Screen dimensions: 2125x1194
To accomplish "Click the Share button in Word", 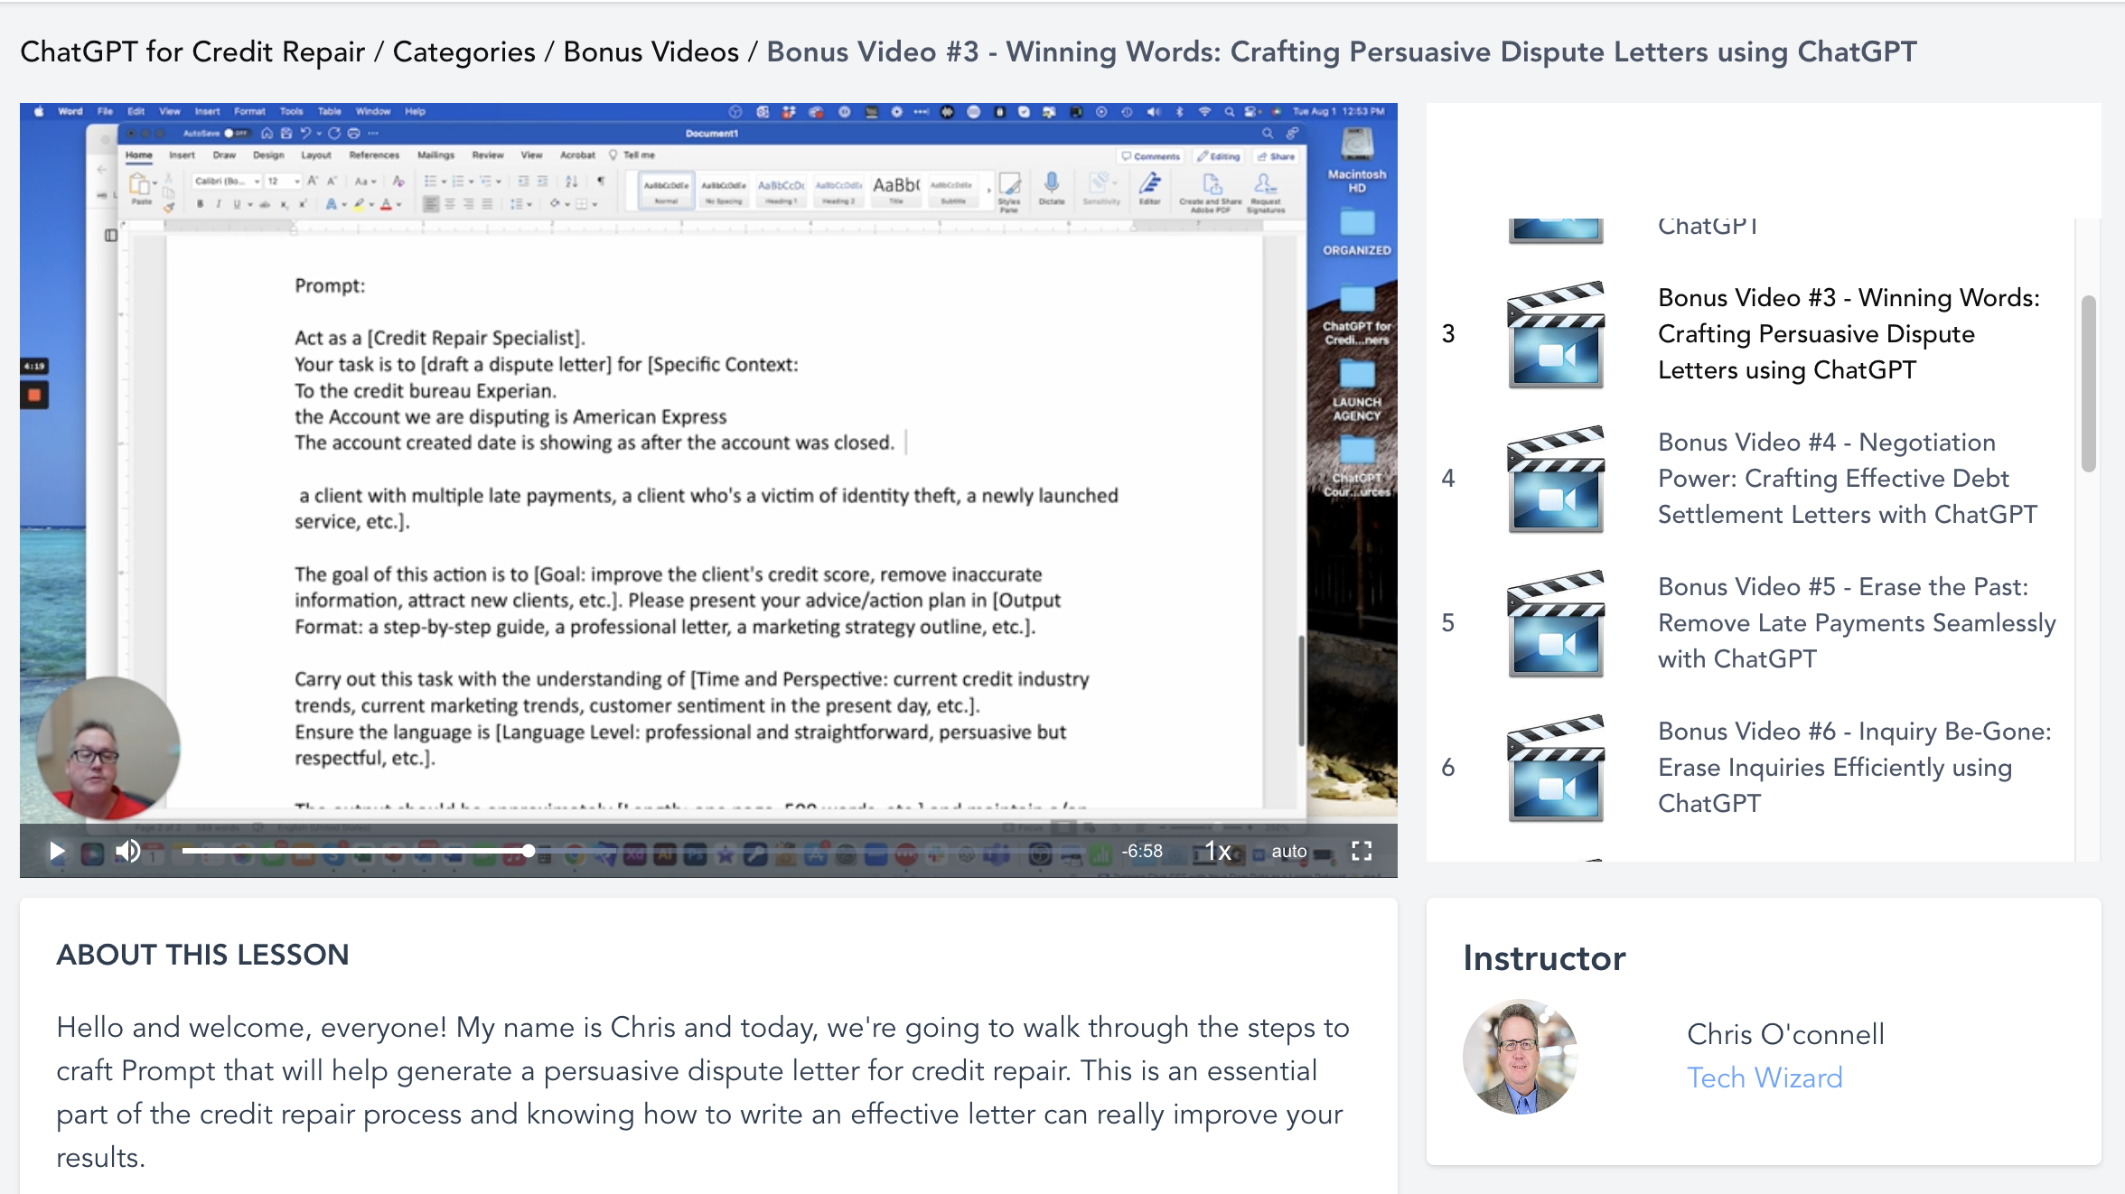I will [1276, 156].
